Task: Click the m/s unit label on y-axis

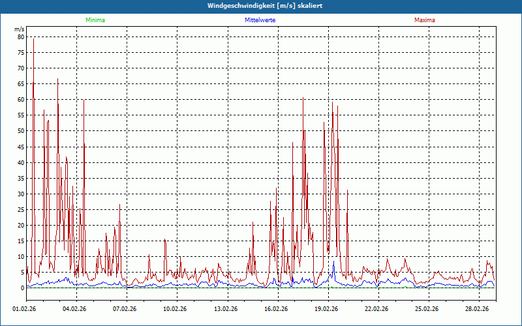Action: point(19,29)
